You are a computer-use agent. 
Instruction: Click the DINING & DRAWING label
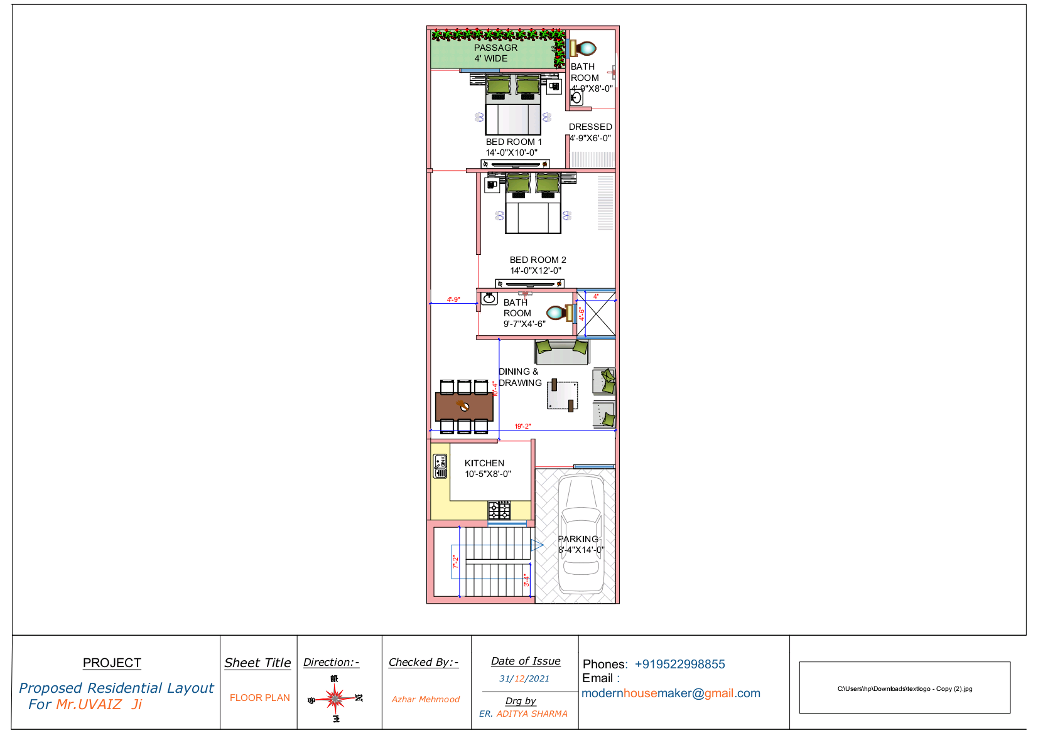pyautogui.click(x=520, y=377)
